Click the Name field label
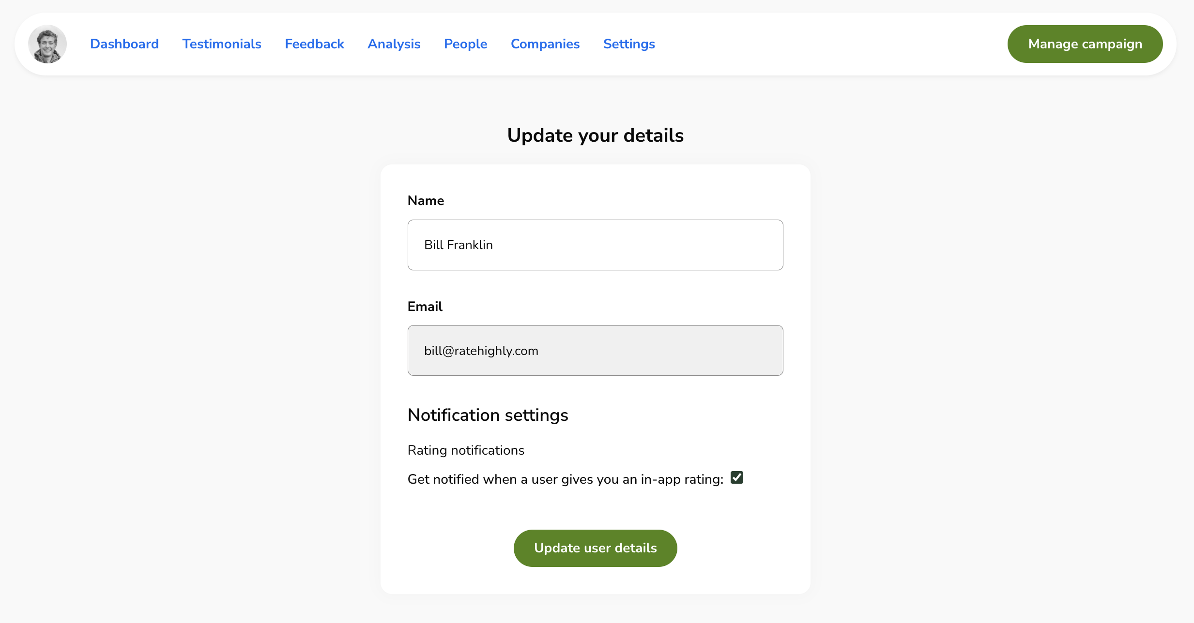The width and height of the screenshot is (1194, 623). coord(426,200)
